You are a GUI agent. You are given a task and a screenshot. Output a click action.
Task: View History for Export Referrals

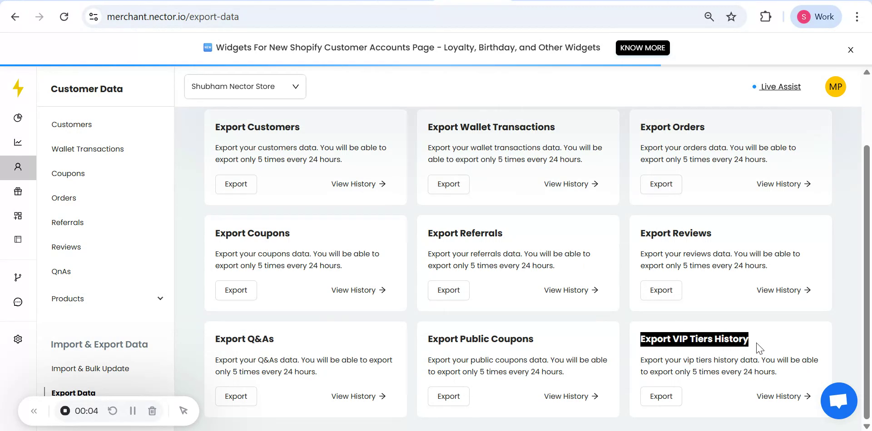(571, 290)
